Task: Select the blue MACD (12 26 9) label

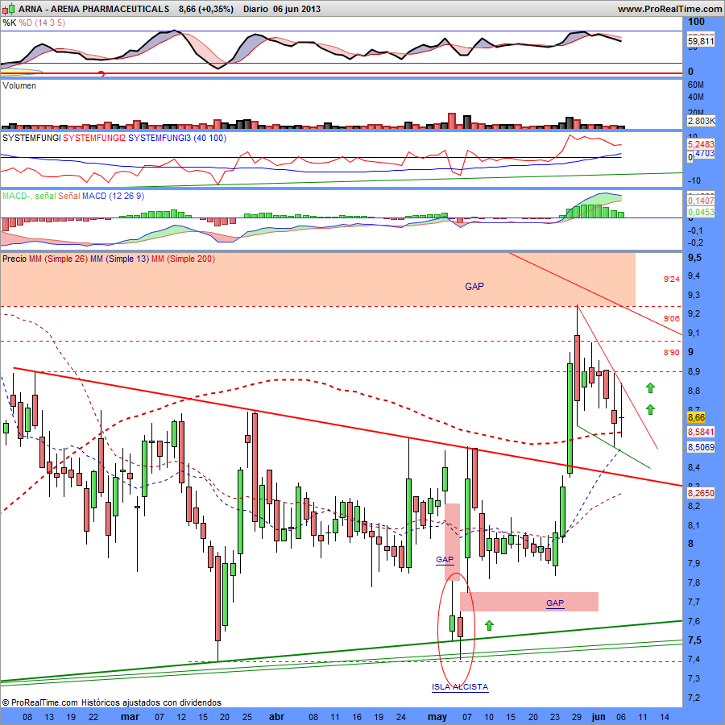Action: click(113, 196)
